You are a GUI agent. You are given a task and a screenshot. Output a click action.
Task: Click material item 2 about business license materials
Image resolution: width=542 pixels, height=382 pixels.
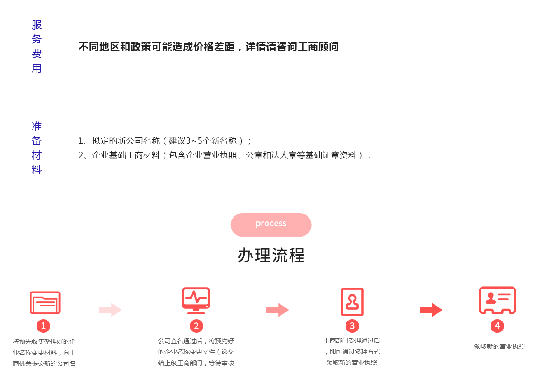click(224, 155)
